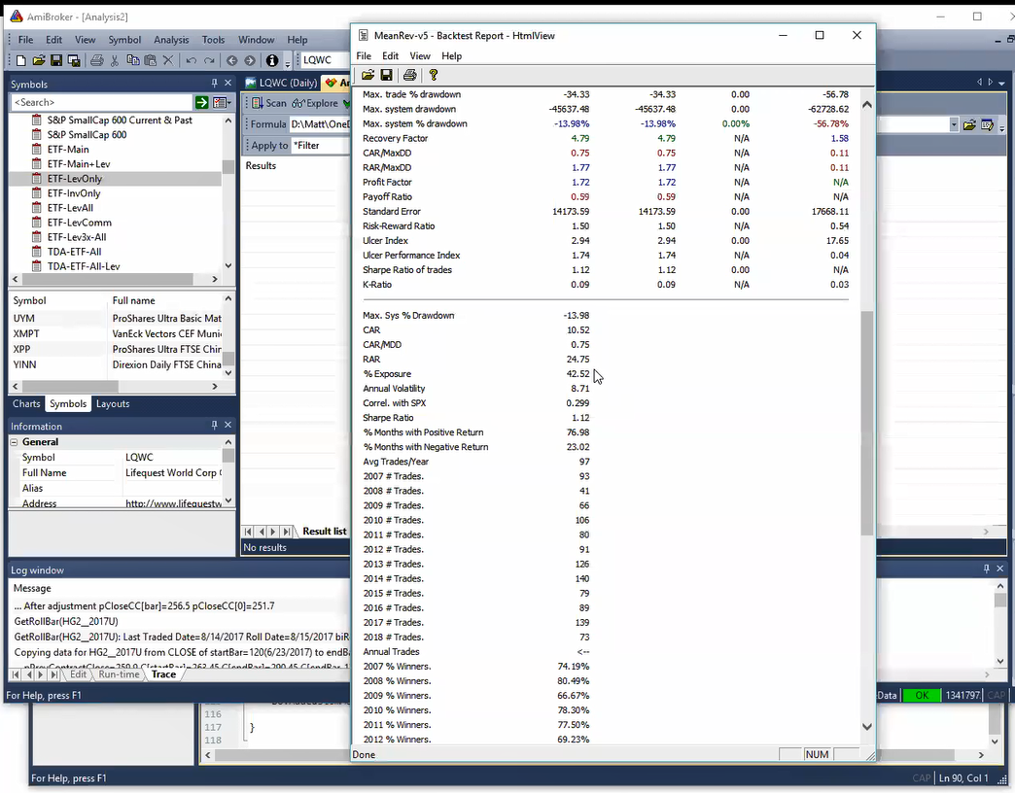Click the Backtest Report save disk icon

[x=386, y=75]
